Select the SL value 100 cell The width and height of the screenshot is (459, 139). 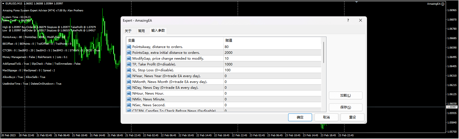click(272, 70)
